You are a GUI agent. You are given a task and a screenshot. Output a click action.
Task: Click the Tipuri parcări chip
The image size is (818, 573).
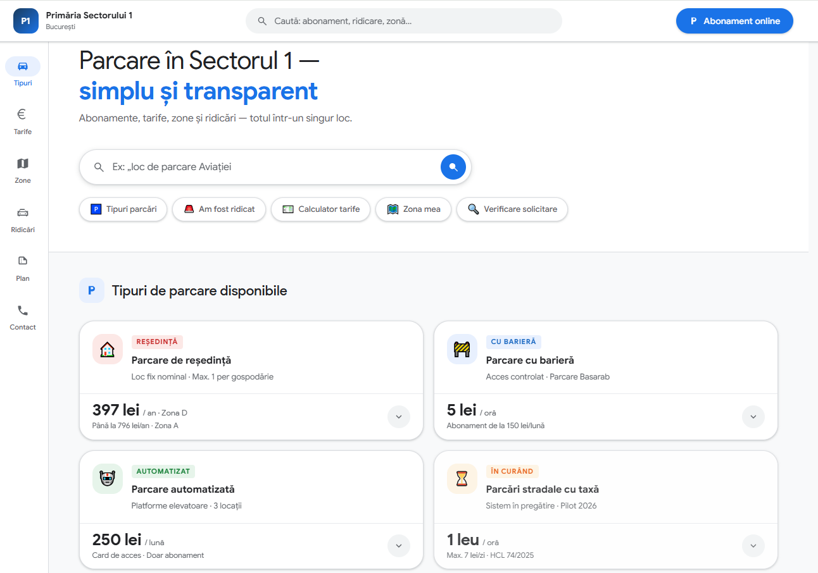pos(123,209)
